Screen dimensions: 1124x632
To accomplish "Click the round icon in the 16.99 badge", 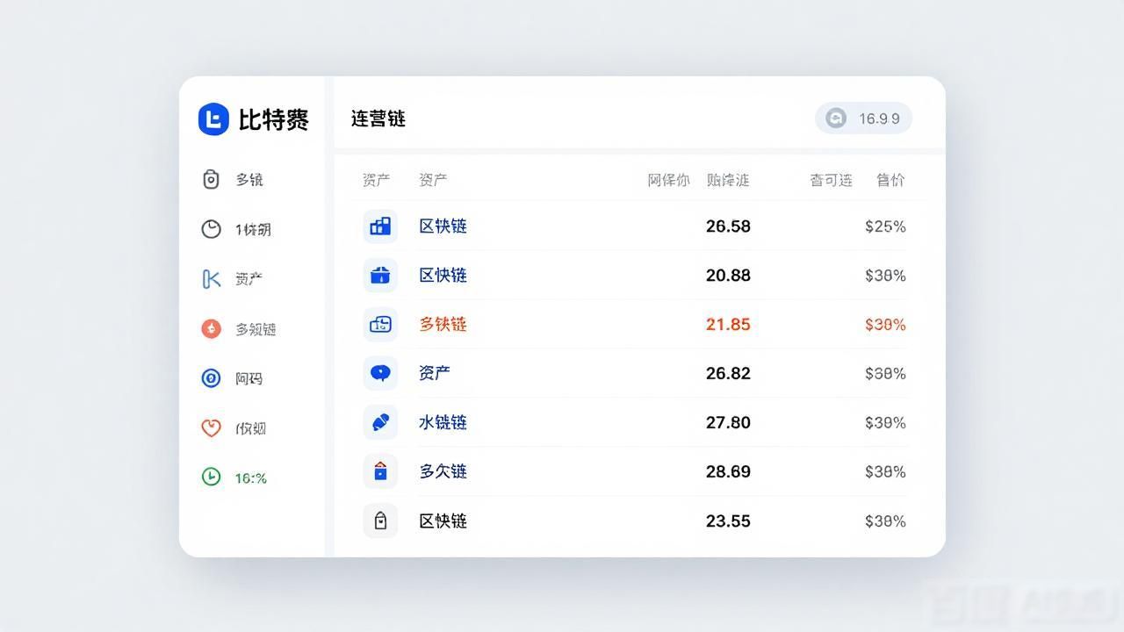I will [836, 118].
